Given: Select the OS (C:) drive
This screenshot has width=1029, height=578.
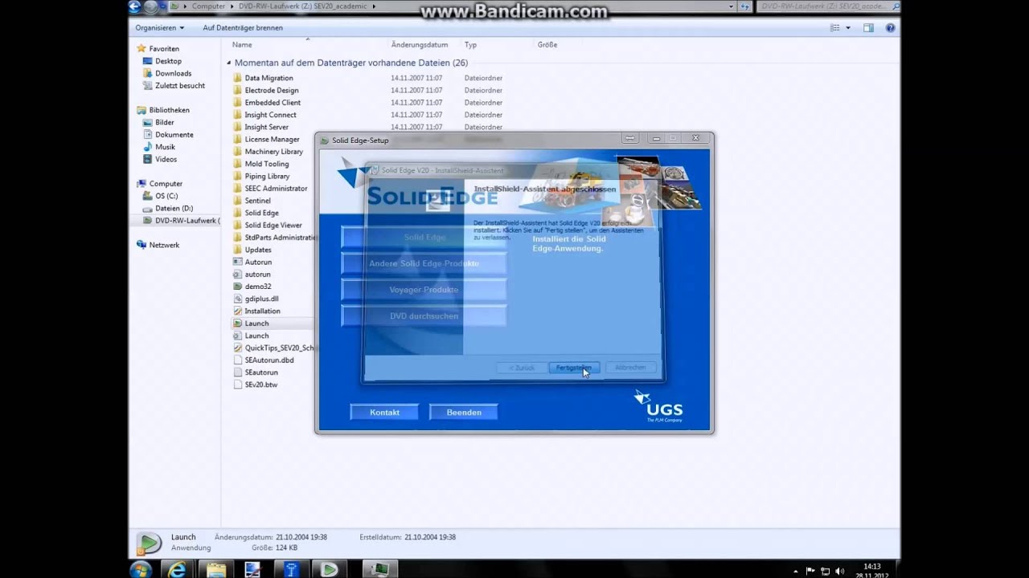Looking at the screenshot, I should 166,196.
